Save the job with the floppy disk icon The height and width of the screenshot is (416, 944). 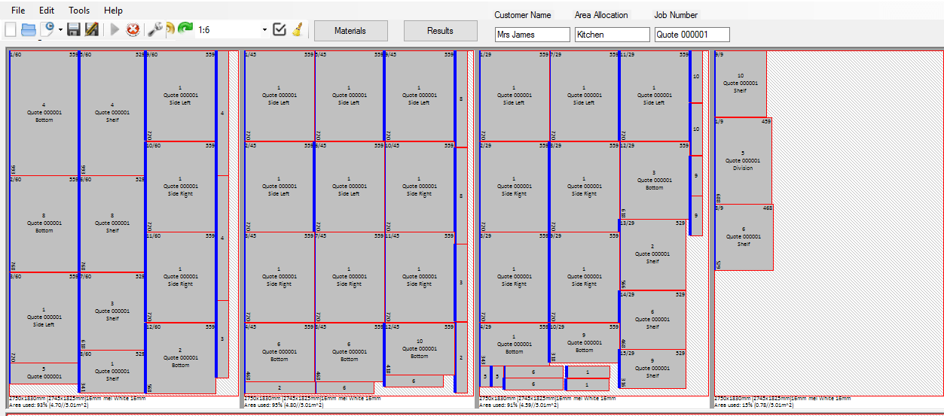coord(74,29)
